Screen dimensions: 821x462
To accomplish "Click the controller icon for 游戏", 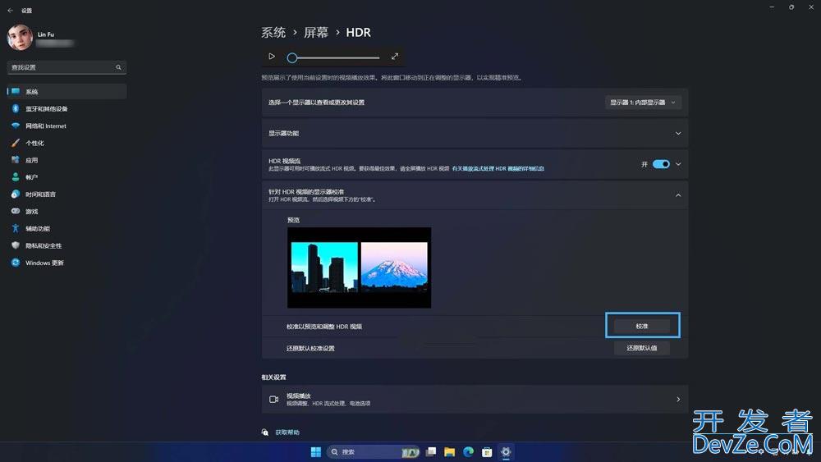I will [x=16, y=212].
